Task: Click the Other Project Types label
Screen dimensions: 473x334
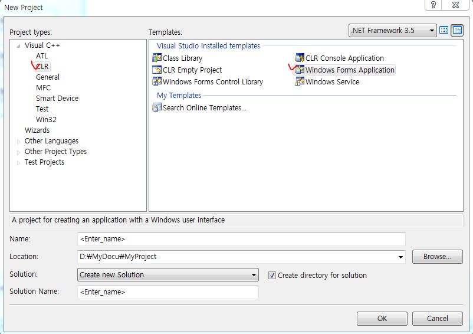Action: pyautogui.click(x=55, y=152)
